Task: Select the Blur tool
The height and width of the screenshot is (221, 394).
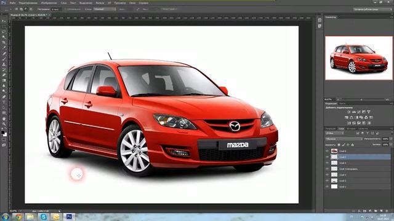Action: coord(4,86)
